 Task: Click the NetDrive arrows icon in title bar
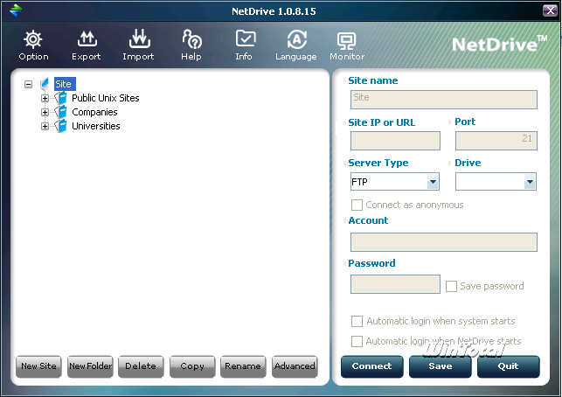click(16, 10)
